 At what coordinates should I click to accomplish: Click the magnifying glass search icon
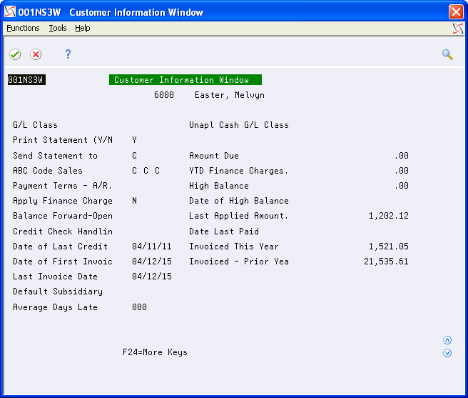pos(447,54)
